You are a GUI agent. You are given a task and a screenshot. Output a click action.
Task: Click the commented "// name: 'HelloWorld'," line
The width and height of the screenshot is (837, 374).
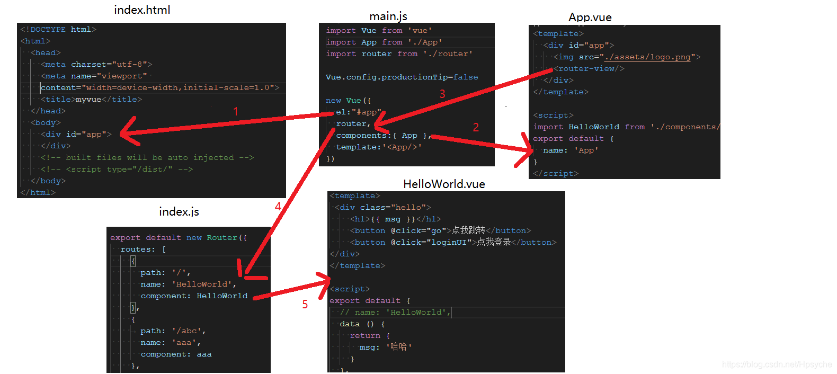[x=395, y=313]
